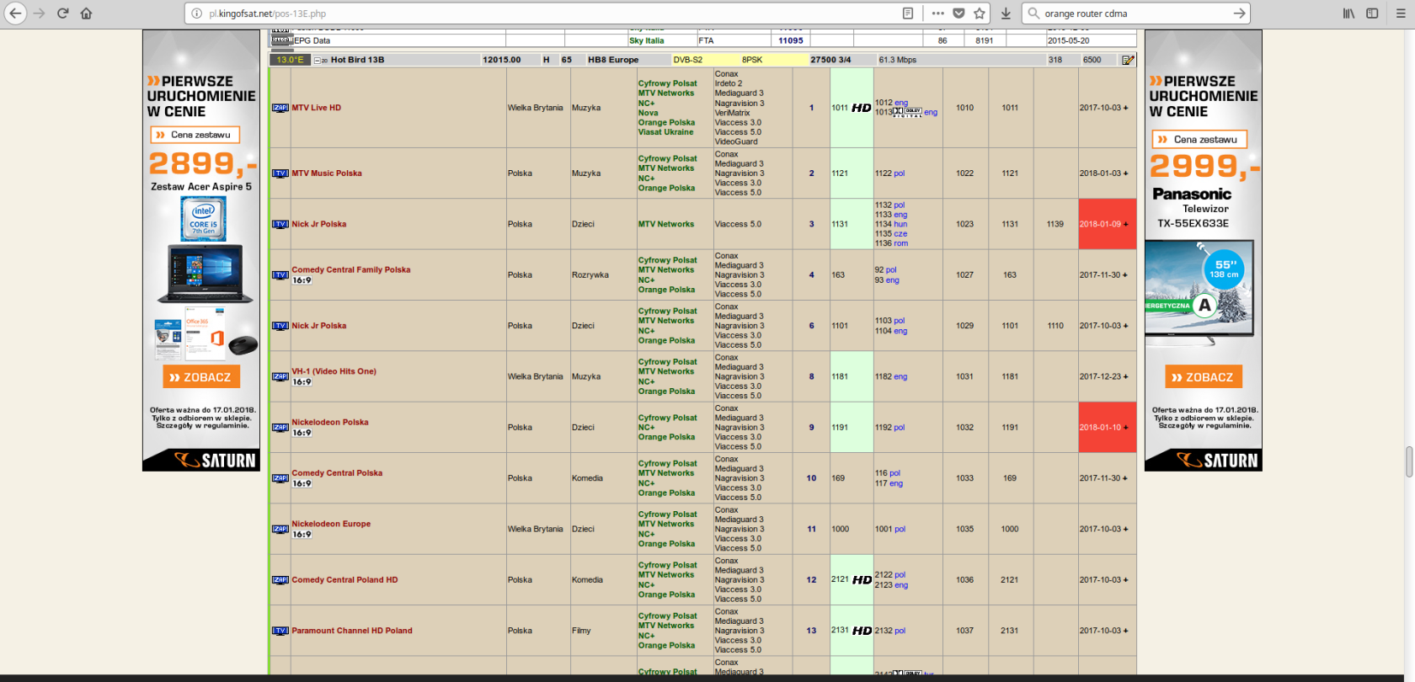Open the Viasat Ukraine package link

pyautogui.click(x=665, y=132)
